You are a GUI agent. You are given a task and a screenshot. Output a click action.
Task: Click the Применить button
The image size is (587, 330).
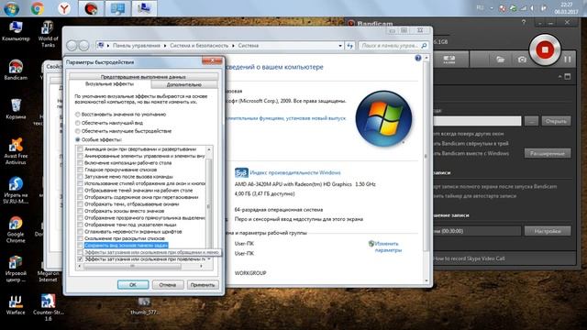pos(203,285)
